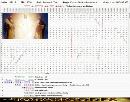Select the text 'Christ, Jesus → Enlil'

(x=41, y=77)
